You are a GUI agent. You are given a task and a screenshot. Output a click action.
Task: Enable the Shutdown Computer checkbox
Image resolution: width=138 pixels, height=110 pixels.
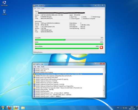coord(82,19)
